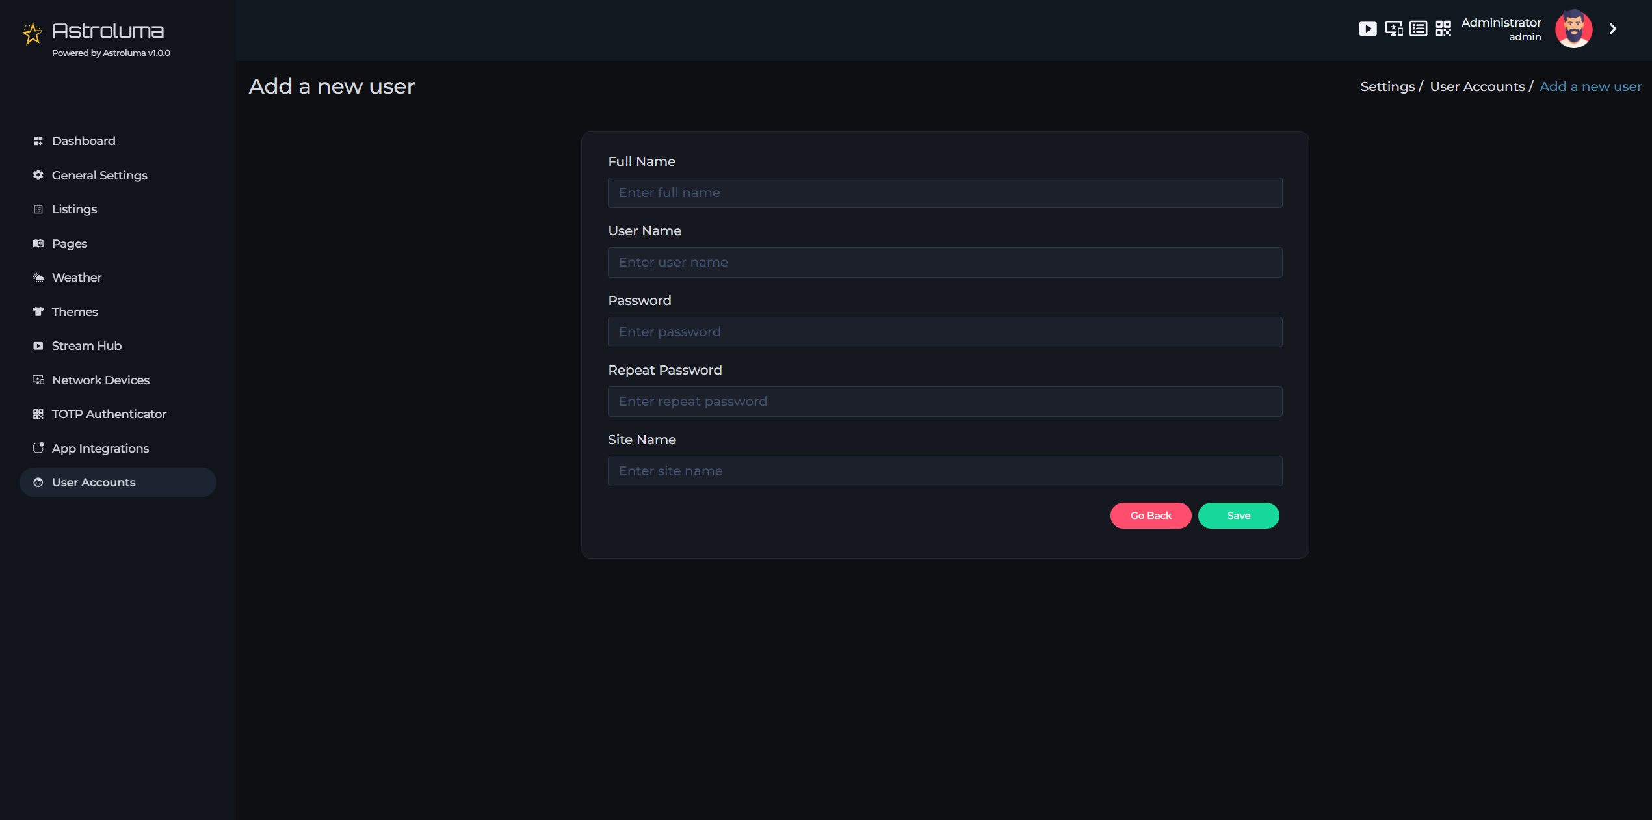The height and width of the screenshot is (820, 1652).
Task: Click the Save button
Action: point(1238,516)
